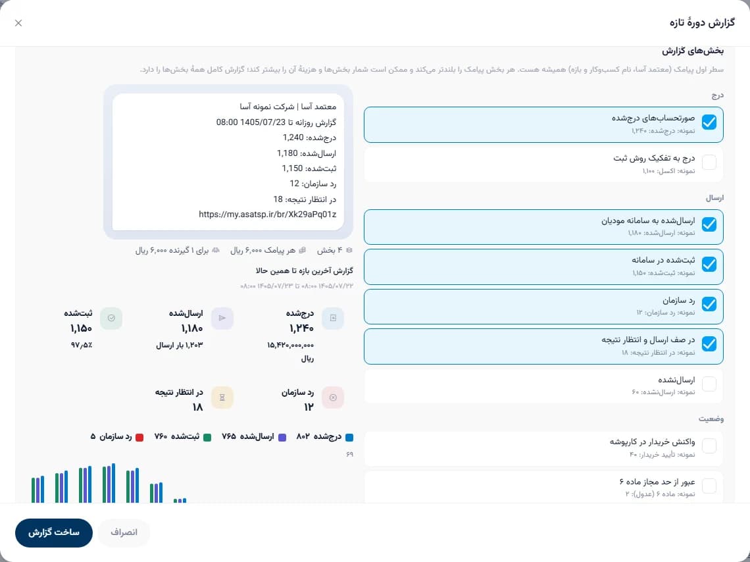Click the recipients icon beside برای ۱ گیرنده
The image size is (750, 562).
pos(216,250)
